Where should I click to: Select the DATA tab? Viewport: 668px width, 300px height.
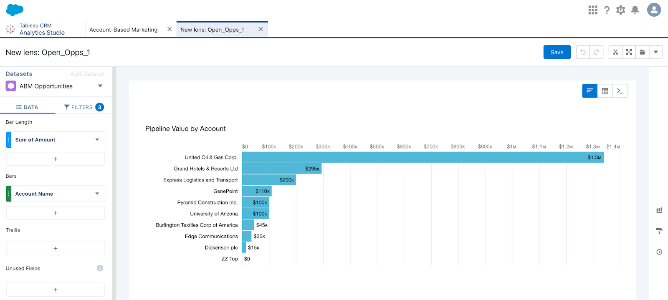(27, 107)
